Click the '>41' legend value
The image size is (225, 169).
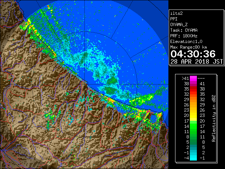tap(185, 79)
